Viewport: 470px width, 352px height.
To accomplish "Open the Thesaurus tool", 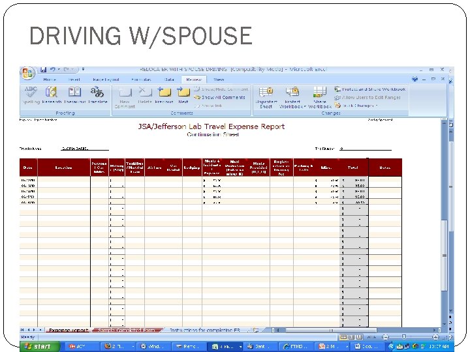I will point(74,95).
